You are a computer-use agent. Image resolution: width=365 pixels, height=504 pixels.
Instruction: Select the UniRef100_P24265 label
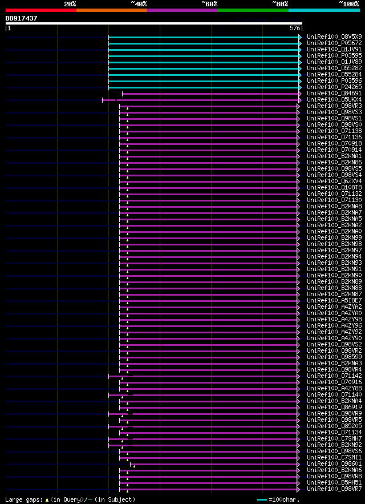click(x=334, y=87)
